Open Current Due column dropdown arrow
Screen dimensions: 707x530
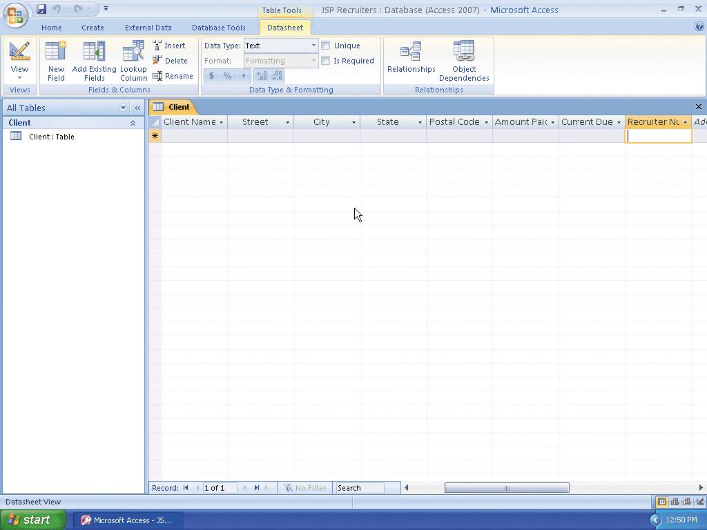point(619,122)
